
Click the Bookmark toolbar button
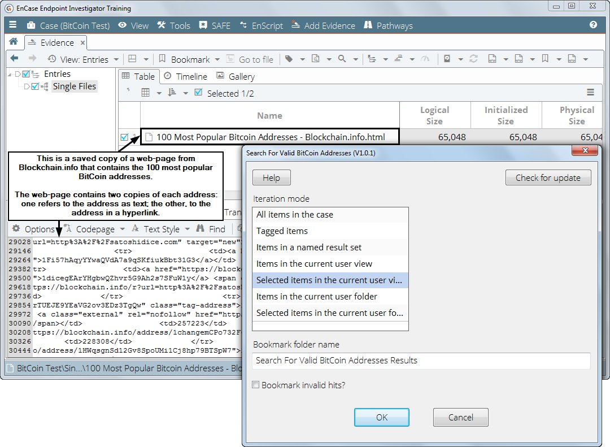click(184, 59)
